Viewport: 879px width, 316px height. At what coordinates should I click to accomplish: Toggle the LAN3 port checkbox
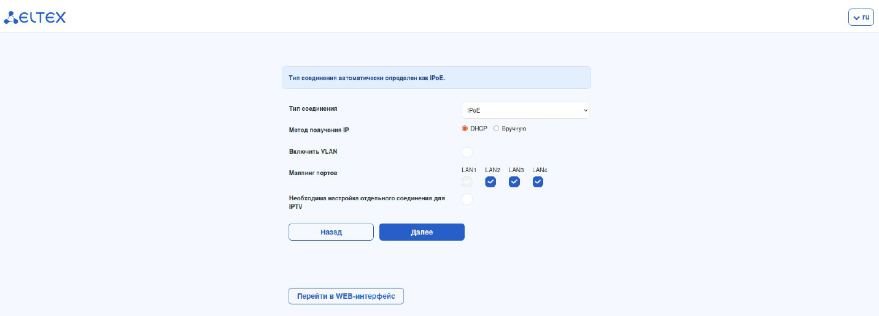(x=514, y=181)
